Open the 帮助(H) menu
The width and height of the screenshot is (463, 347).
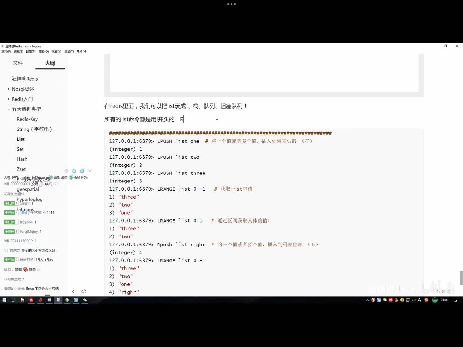click(x=81, y=52)
